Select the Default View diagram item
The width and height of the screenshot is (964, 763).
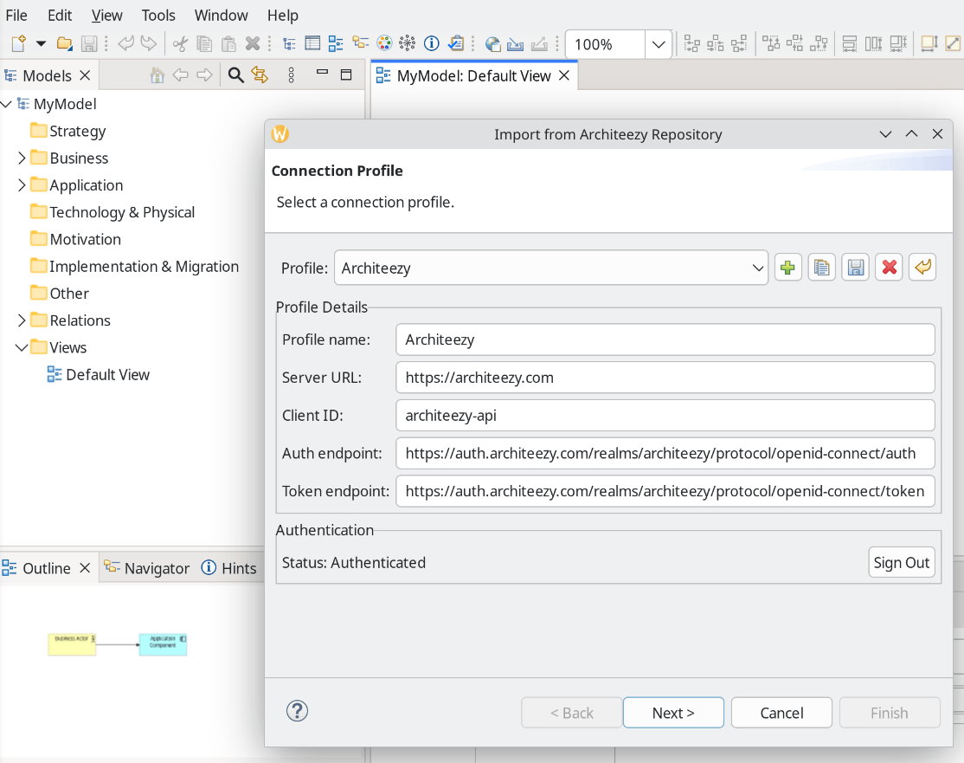coord(107,375)
